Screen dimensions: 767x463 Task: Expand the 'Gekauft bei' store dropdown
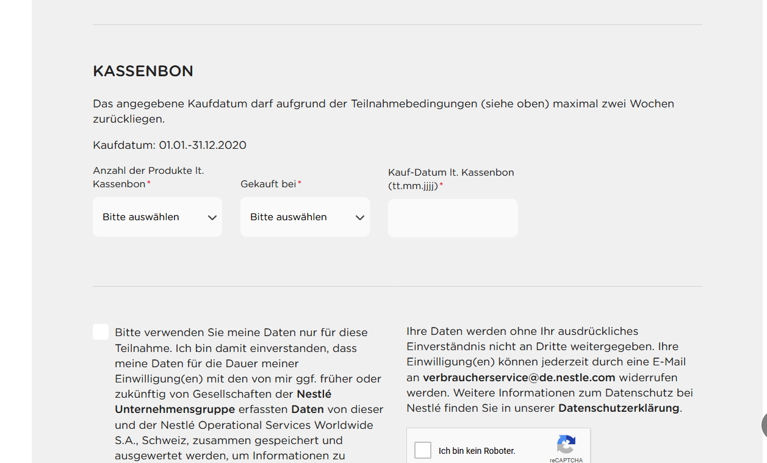(x=304, y=217)
